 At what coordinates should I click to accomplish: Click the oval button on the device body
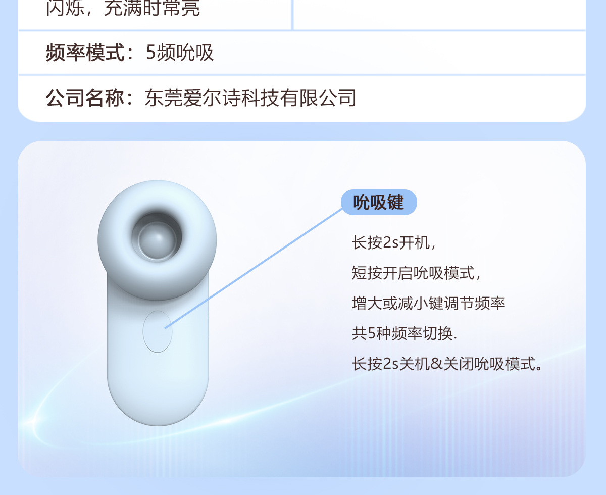pos(158,331)
